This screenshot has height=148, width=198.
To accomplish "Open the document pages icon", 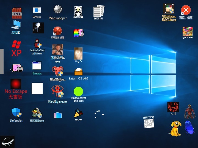I will tap(99, 11).
